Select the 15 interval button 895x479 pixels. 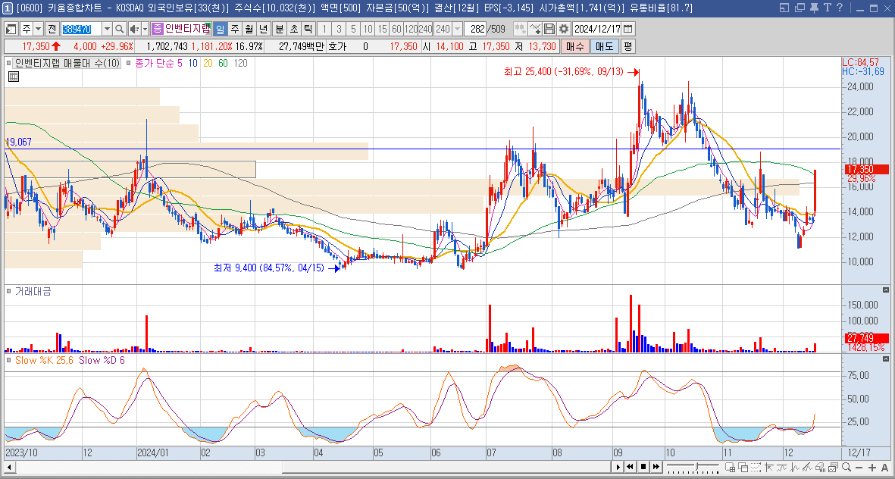coord(382,29)
